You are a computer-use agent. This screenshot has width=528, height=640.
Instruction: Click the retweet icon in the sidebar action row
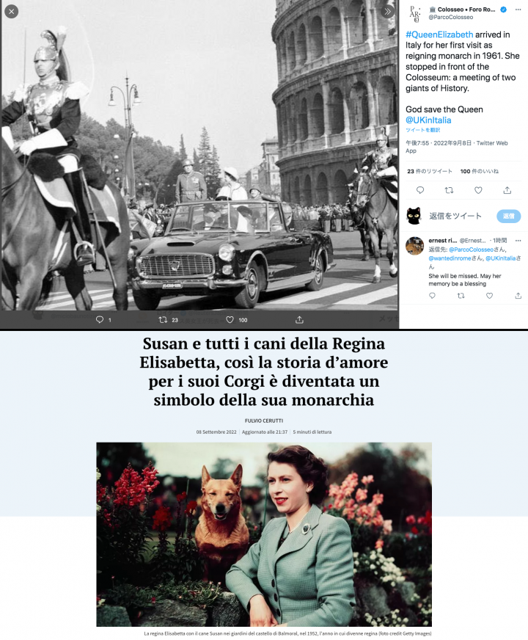tap(449, 190)
